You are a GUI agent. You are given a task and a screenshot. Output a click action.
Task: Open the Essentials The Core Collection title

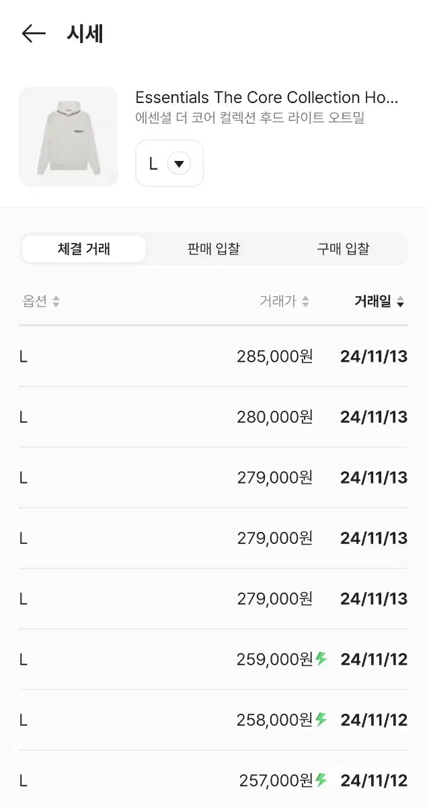267,98
